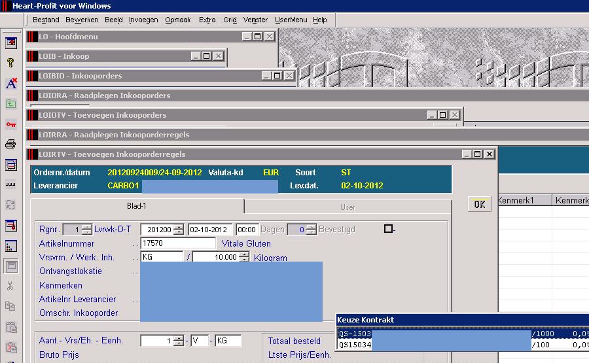Open the Invoegen menu

coord(143,20)
